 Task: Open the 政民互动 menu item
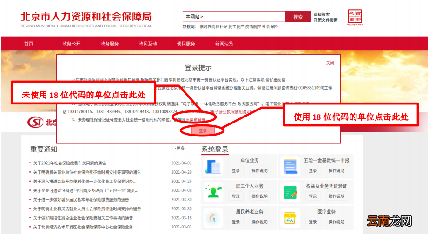[148, 44]
